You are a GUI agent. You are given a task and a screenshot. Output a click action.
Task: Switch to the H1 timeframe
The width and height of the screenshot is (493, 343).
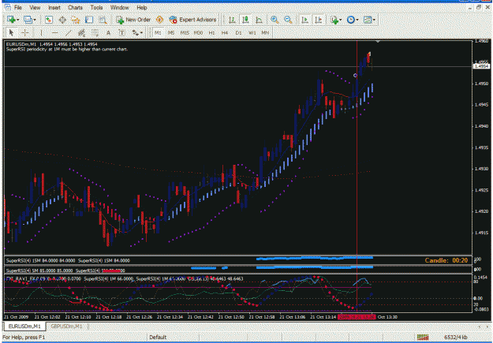click(211, 32)
